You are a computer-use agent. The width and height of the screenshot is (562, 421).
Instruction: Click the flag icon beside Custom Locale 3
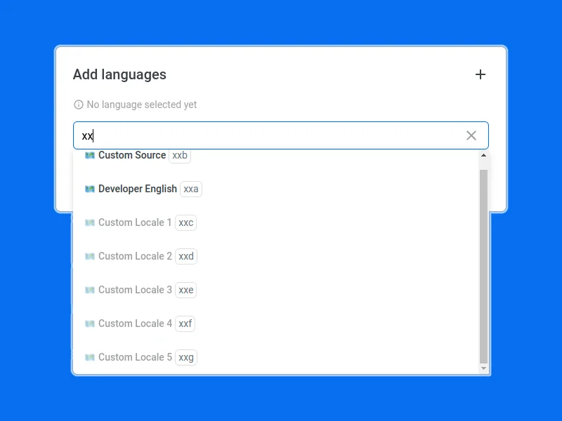click(90, 290)
